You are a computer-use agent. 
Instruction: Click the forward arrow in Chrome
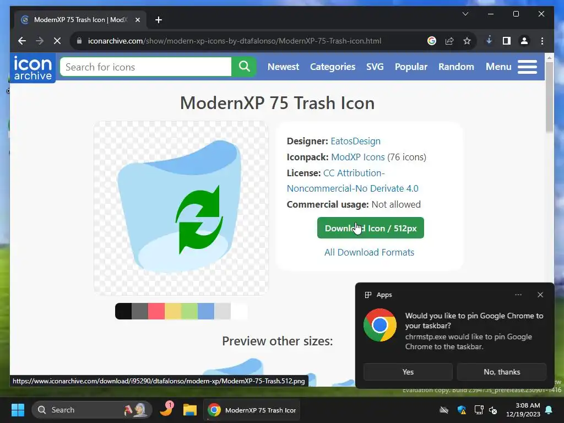(40, 41)
